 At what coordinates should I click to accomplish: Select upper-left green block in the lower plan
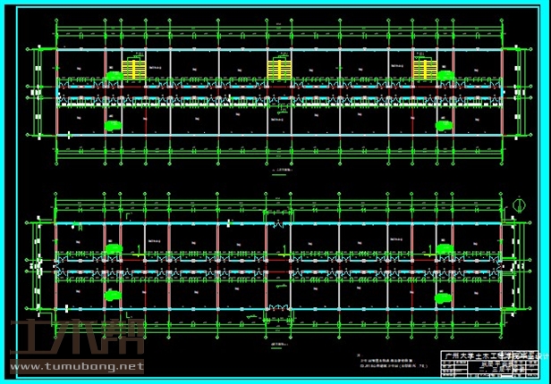coord(114,248)
